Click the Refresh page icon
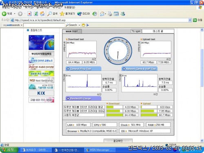This screenshot has height=153, width=204. 36,13
